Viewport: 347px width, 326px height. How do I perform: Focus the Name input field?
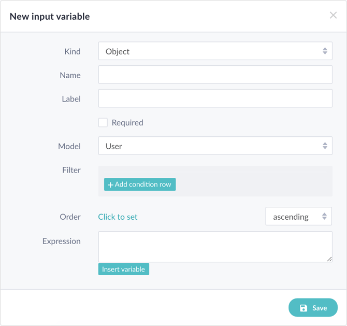215,75
